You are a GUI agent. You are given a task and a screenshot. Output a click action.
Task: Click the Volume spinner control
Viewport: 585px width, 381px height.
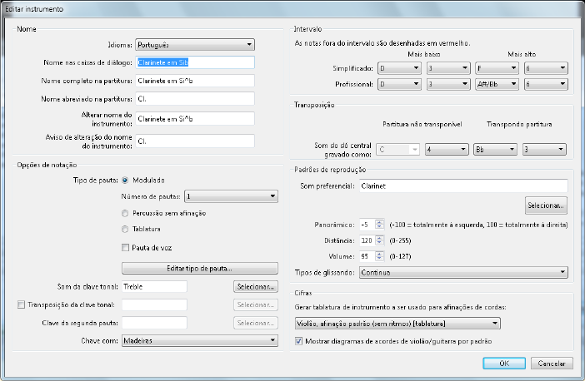(x=379, y=256)
